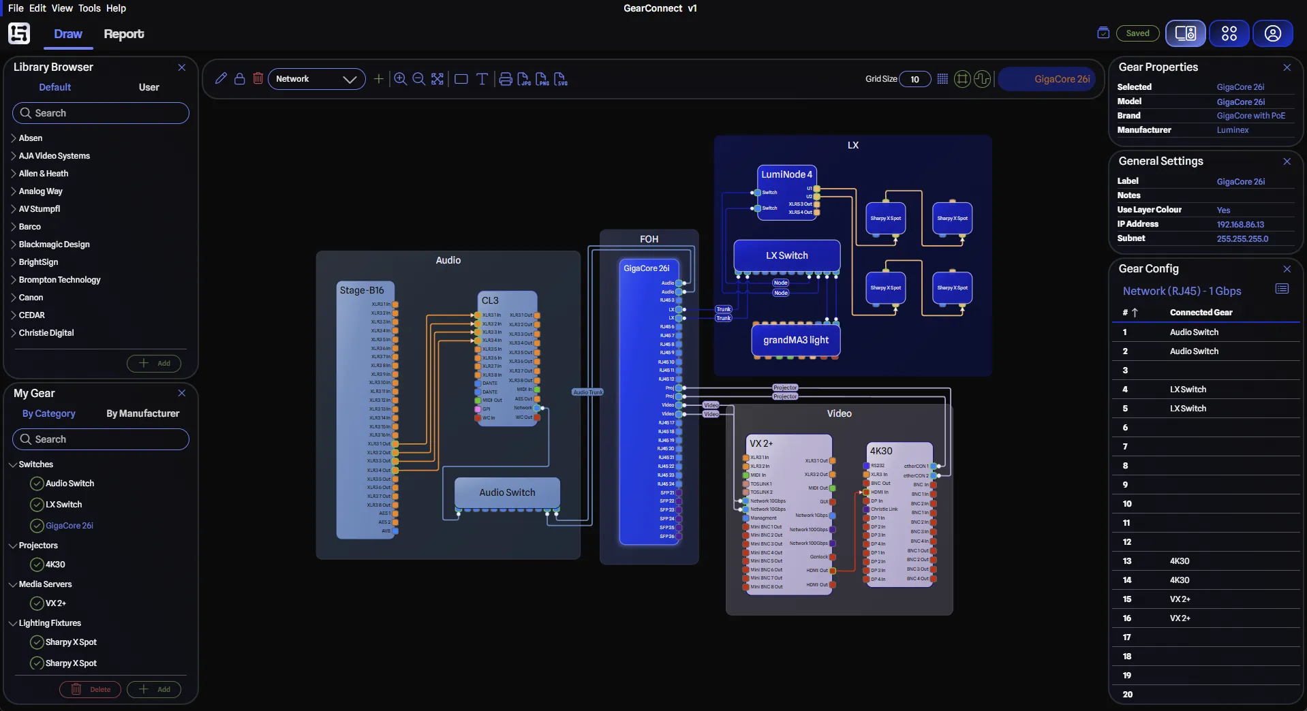Open the View menu

click(62, 8)
